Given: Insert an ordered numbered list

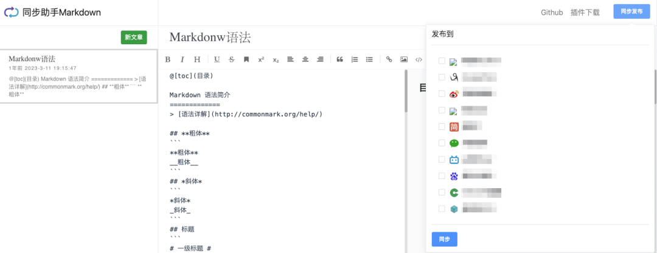Looking at the screenshot, I should pyautogui.click(x=355, y=59).
